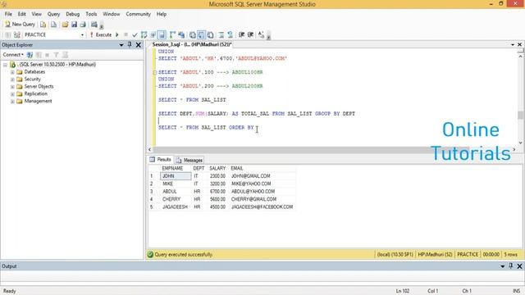Open the Object Explorer window position dropdown

click(x=121, y=45)
